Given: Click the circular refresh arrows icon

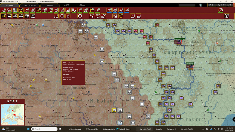Looking at the screenshot, I should point(80,16).
